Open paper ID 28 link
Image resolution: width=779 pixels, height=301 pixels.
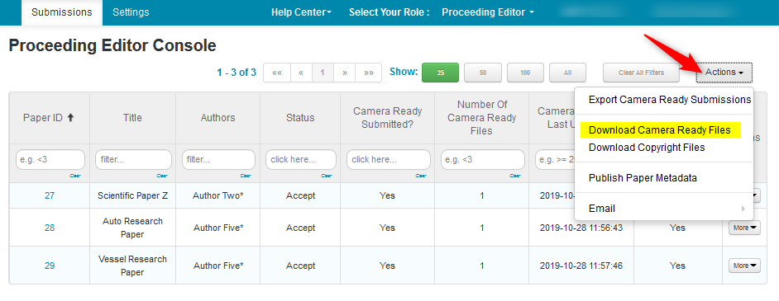tap(49, 228)
